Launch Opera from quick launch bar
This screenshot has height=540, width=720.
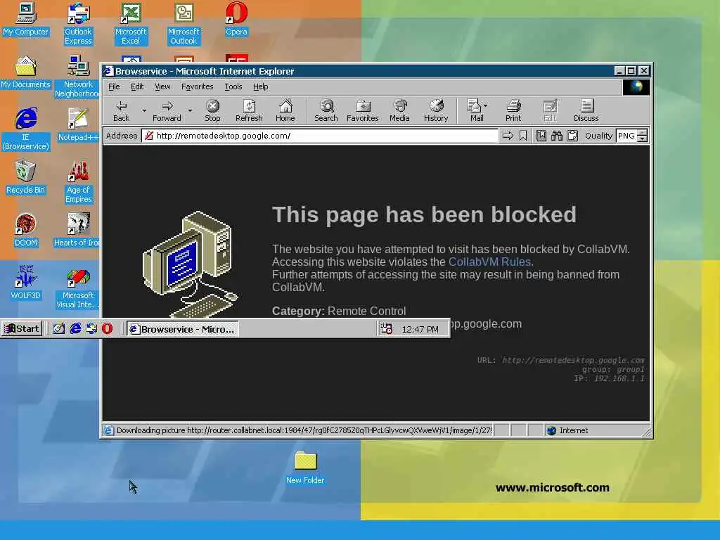pos(107,328)
